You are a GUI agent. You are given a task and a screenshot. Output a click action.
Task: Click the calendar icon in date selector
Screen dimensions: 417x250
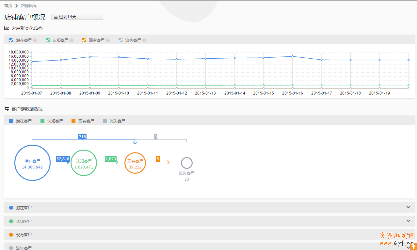(x=56, y=17)
